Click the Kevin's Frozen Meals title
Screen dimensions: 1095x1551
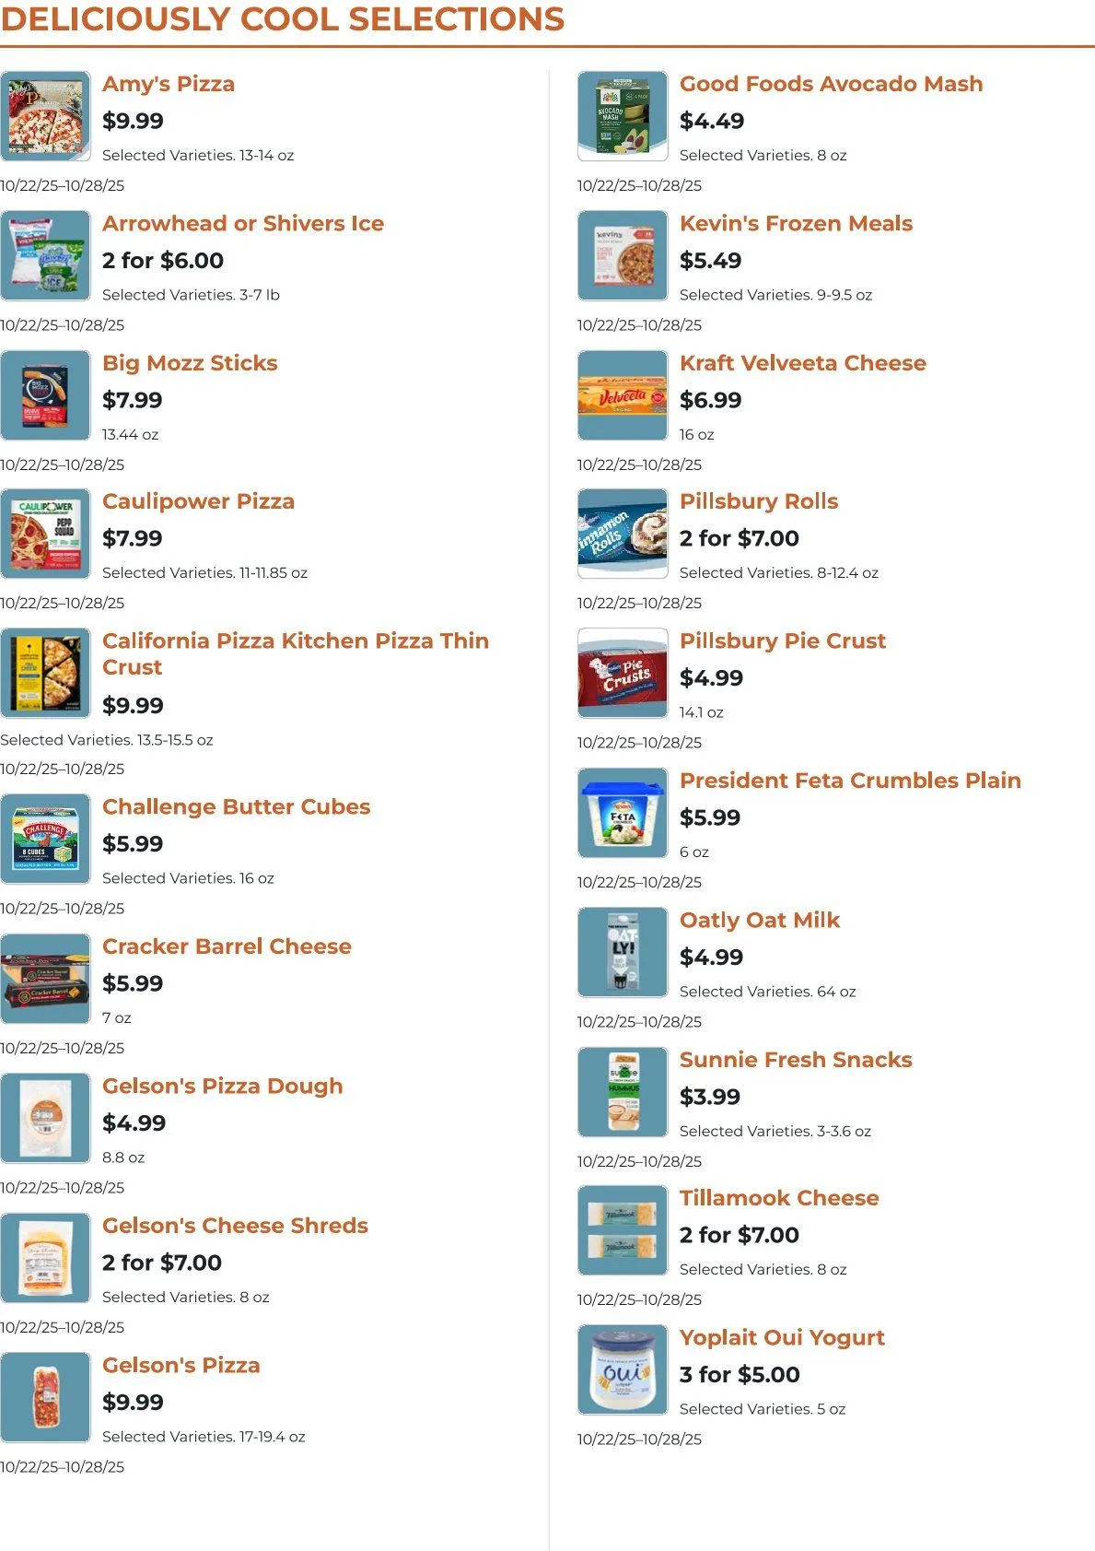point(796,224)
